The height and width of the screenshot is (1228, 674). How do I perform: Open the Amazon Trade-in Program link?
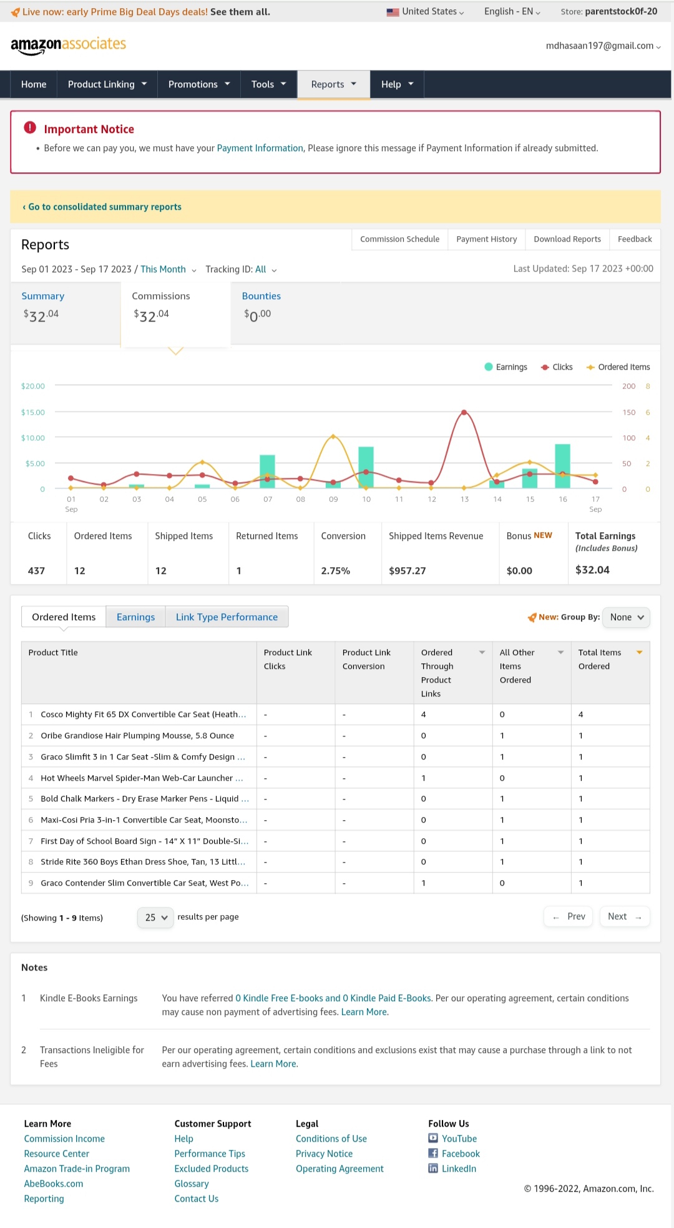point(77,1169)
